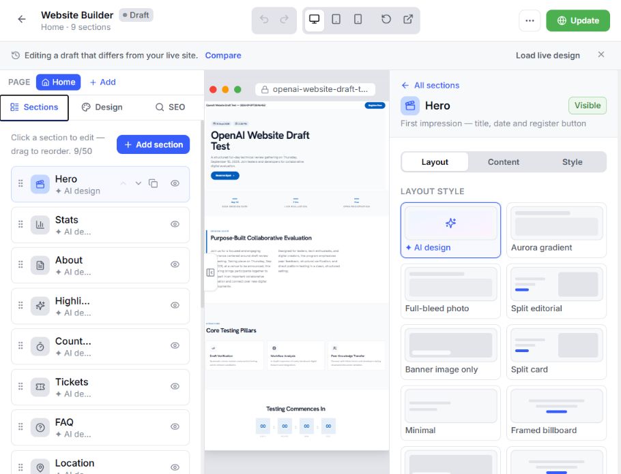This screenshot has width=621, height=474.
Task: Toggle Location section visibility eye
Action: pyautogui.click(x=175, y=467)
